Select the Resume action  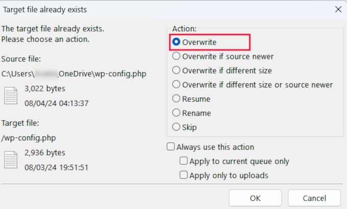tap(177, 99)
